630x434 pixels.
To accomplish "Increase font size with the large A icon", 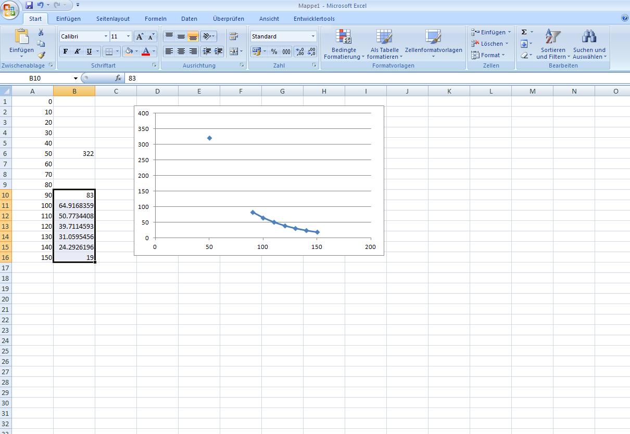I will [x=140, y=36].
